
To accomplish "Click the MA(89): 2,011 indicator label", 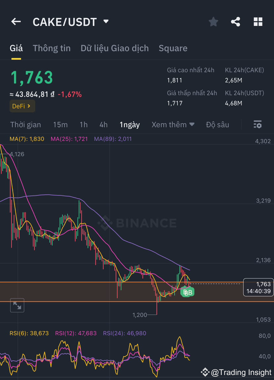I will [x=113, y=139].
